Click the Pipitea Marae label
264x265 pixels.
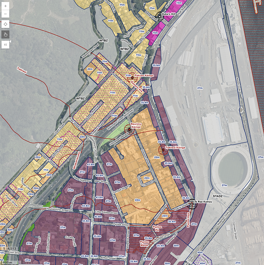click(x=146, y=242)
